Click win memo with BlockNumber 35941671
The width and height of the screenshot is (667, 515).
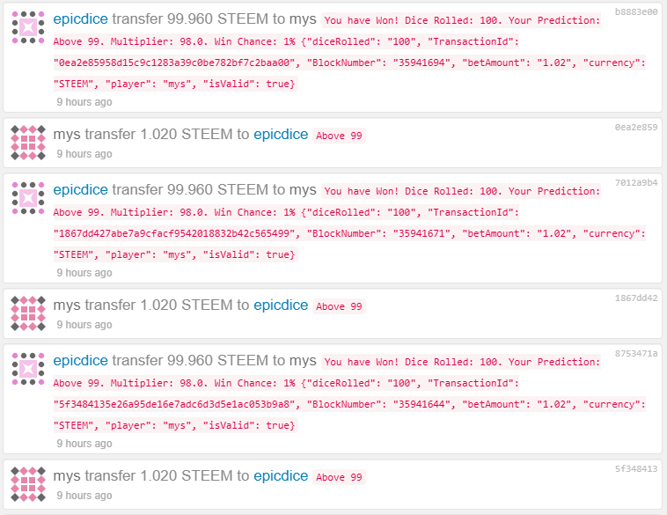pyautogui.click(x=349, y=223)
